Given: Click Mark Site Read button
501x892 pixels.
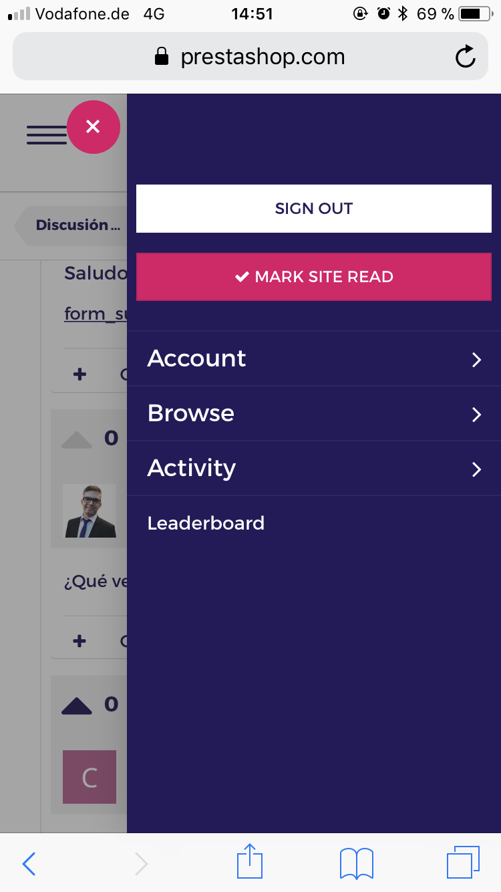Looking at the screenshot, I should 313,277.
